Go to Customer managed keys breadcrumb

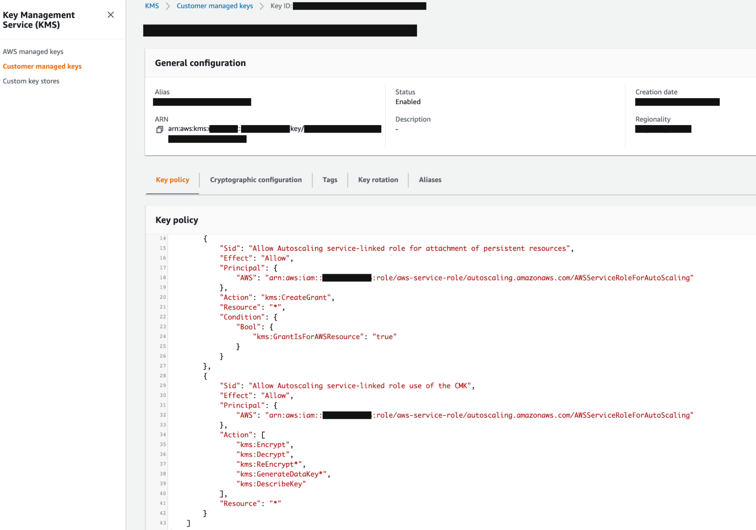point(214,6)
